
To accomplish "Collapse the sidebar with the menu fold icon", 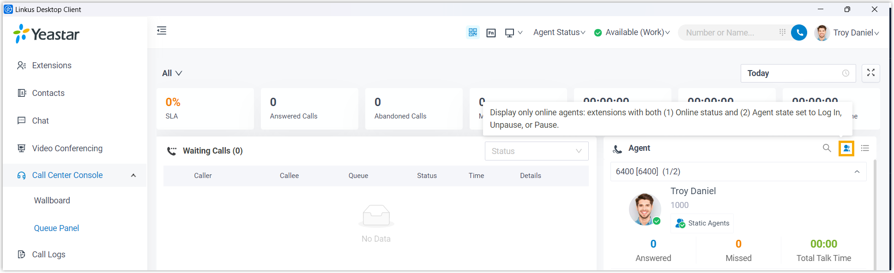I will pos(162,31).
